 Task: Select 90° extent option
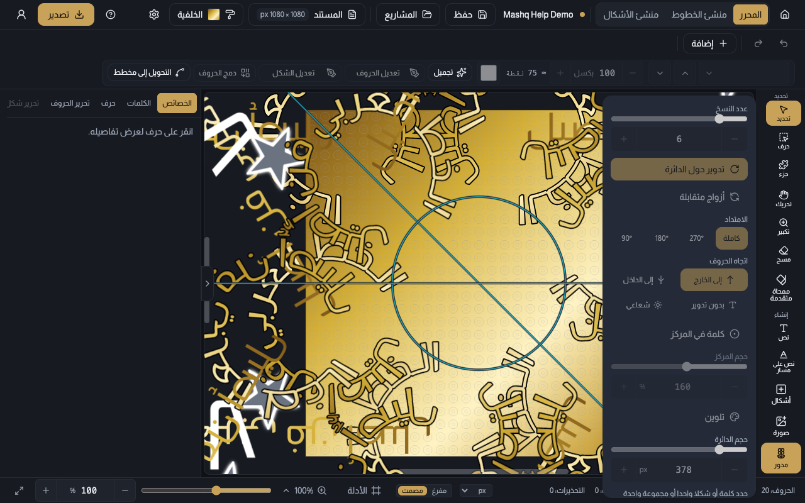click(627, 238)
